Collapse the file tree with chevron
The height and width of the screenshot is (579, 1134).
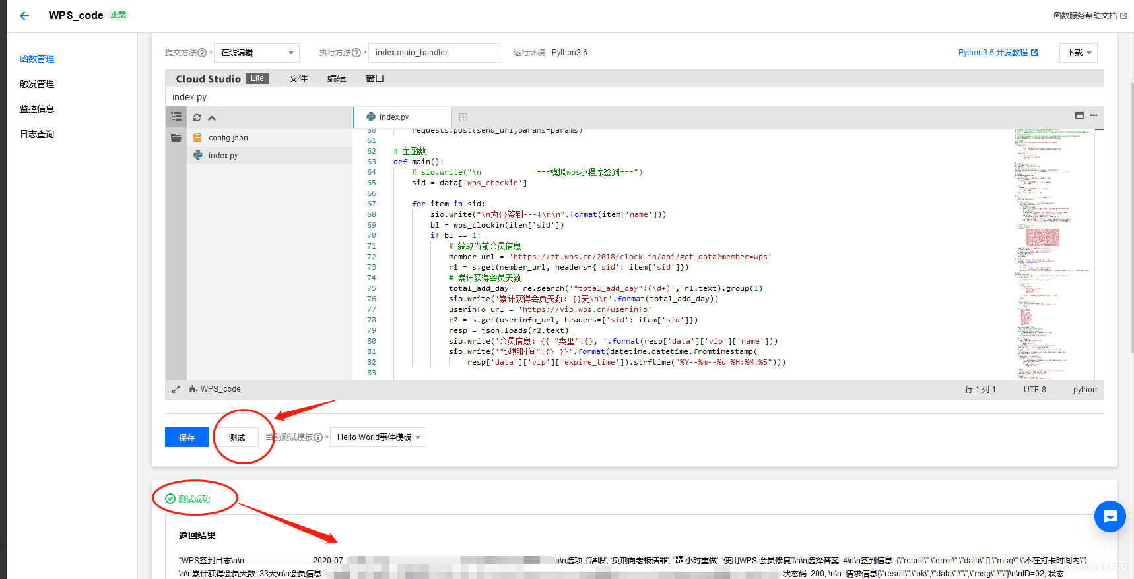[x=212, y=118]
